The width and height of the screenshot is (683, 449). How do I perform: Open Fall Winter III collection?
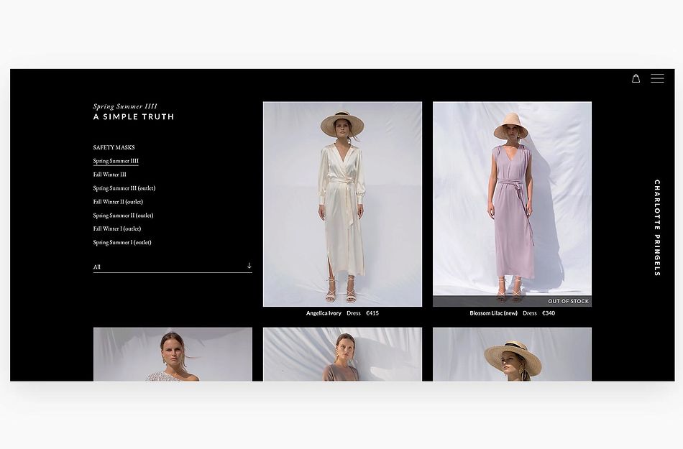pyautogui.click(x=109, y=175)
